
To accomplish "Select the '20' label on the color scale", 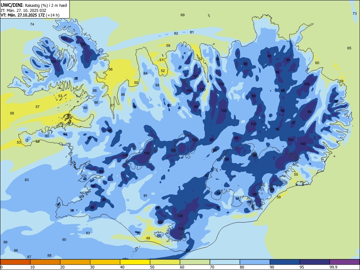I will (62, 267).
